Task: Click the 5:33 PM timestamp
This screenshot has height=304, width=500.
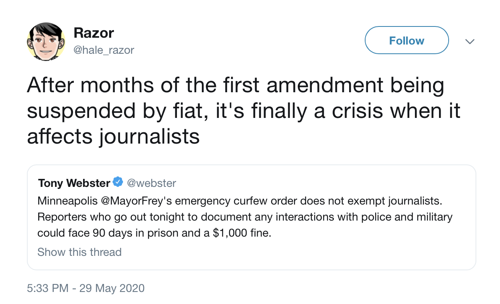Action: (x=48, y=288)
